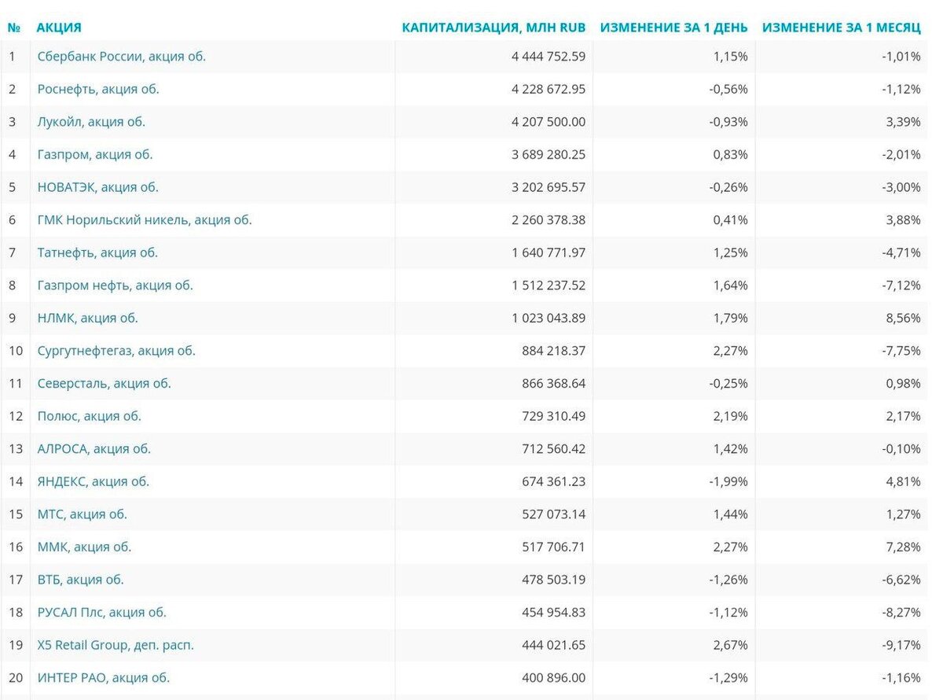Open Лукойл, акция об. link
943x700 pixels.
pos(91,122)
